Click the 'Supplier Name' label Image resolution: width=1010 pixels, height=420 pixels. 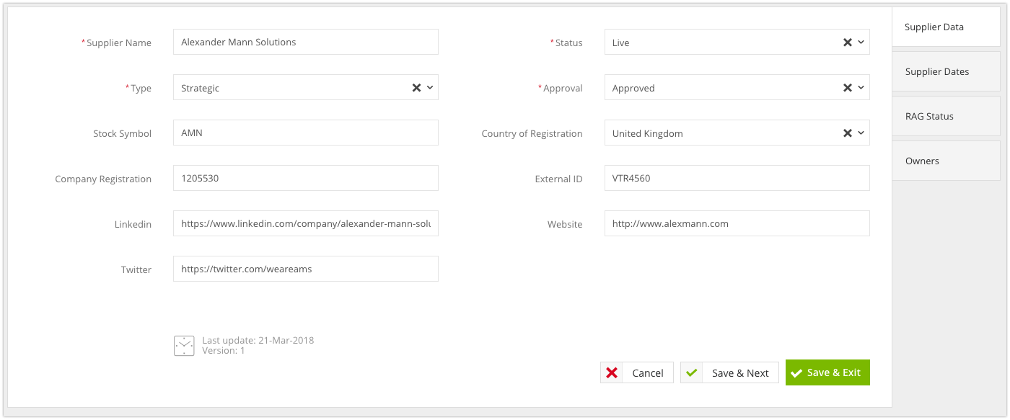click(x=119, y=43)
